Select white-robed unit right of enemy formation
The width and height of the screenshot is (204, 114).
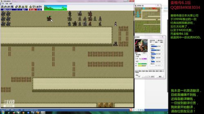pos(116,24)
